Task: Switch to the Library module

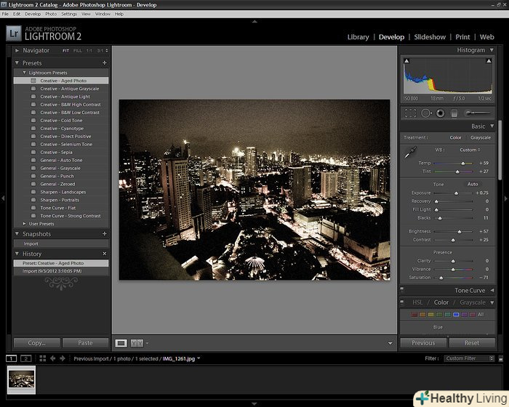Action: 358,37
